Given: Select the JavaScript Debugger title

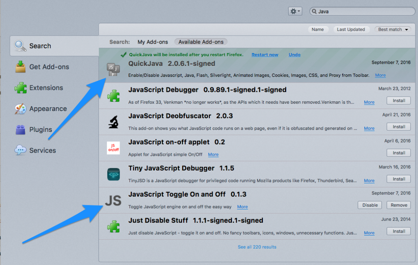Looking at the screenshot, I should pyautogui.click(x=163, y=90).
